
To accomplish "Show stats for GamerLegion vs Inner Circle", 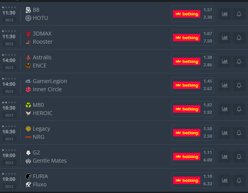I will (x=225, y=85).
